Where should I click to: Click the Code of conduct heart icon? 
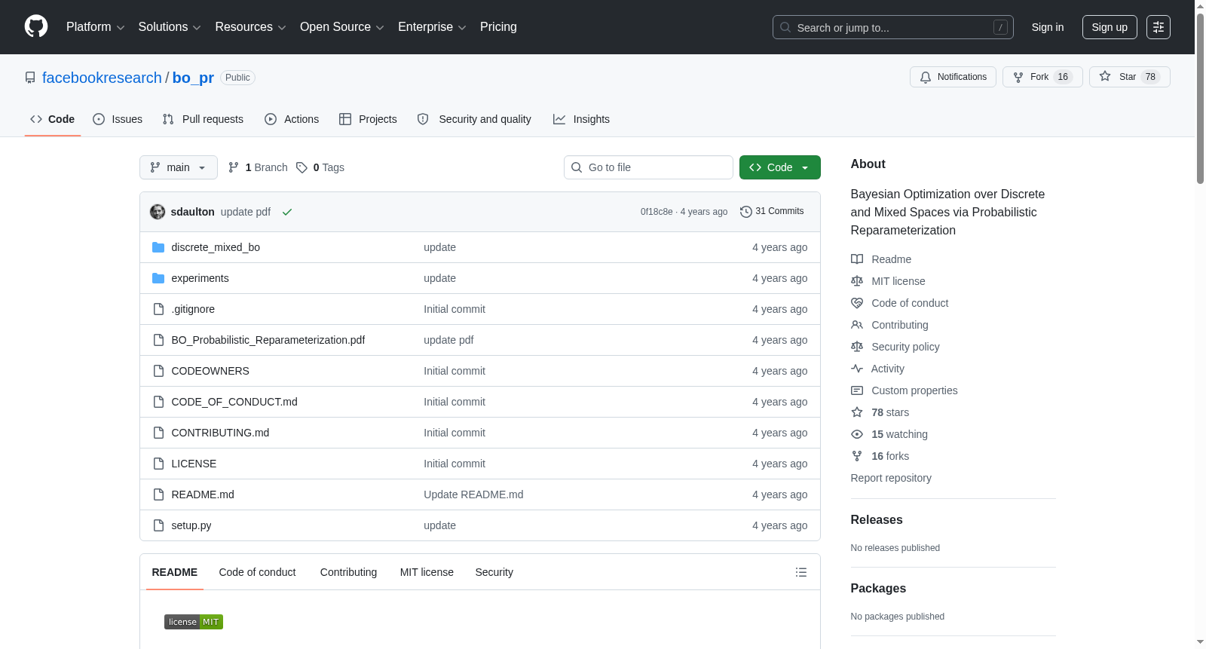(857, 303)
